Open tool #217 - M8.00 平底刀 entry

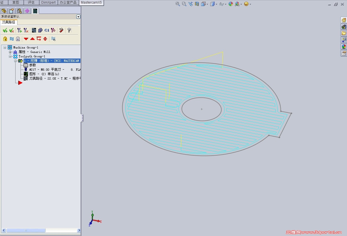[x=55, y=70]
